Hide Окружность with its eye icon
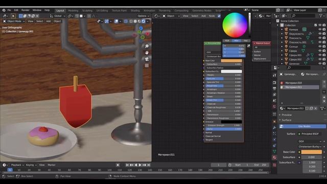This screenshot has width=327, height=184. 320,34
